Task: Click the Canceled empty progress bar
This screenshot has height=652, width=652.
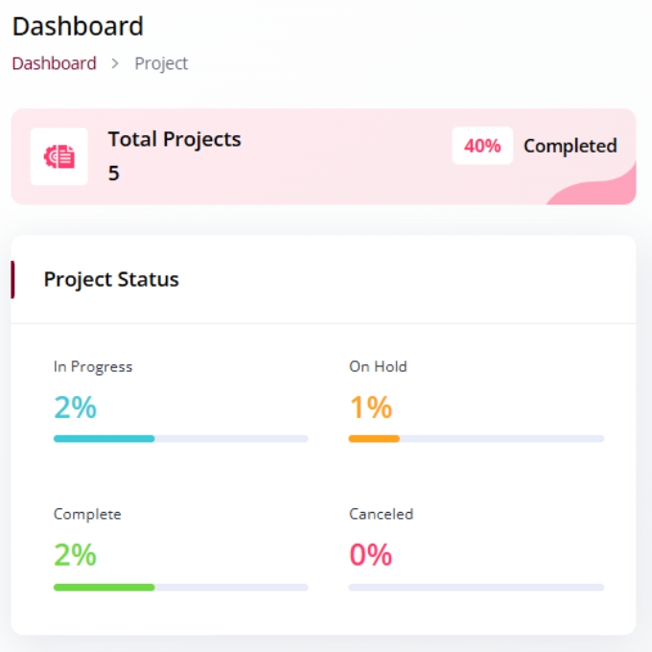Action: tap(477, 587)
